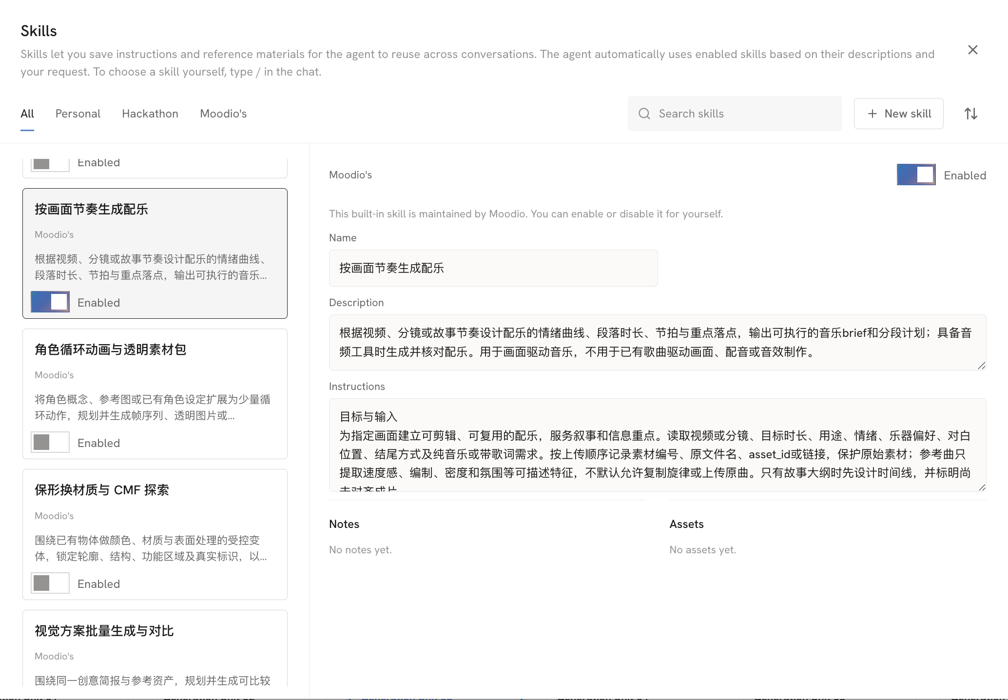The image size is (1008, 700).
Task: Click the Assets section heading
Action: click(x=686, y=524)
